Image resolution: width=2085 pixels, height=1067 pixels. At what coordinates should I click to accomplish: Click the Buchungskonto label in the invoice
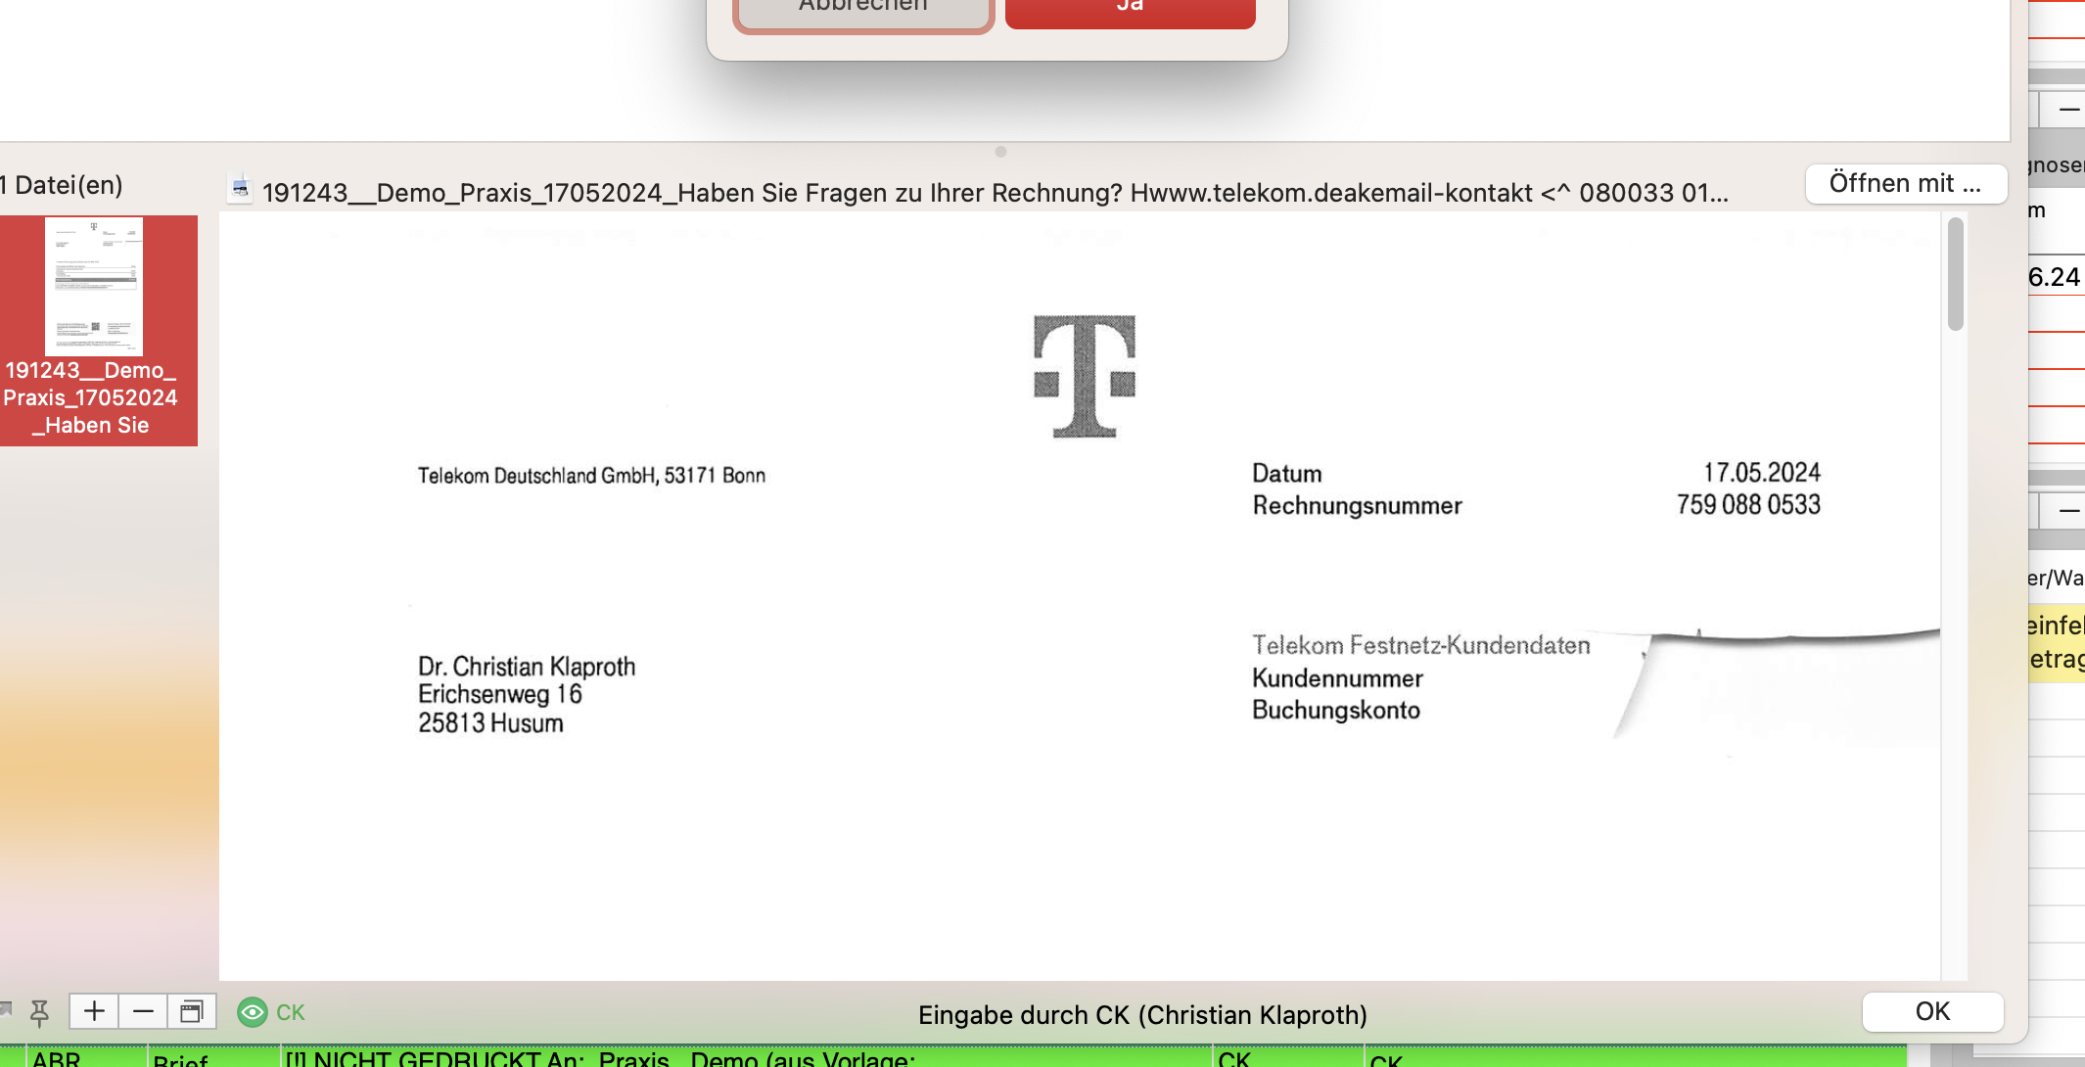tap(1336, 710)
